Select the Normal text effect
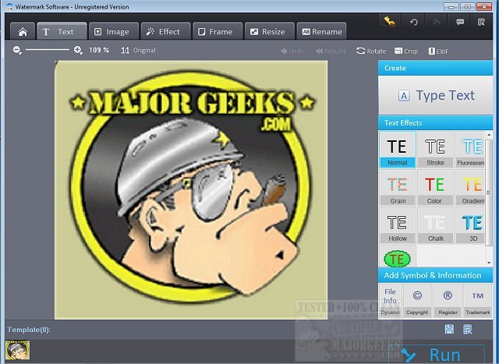 (x=398, y=150)
